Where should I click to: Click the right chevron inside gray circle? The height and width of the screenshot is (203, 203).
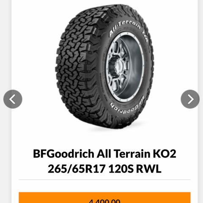pos(191,99)
